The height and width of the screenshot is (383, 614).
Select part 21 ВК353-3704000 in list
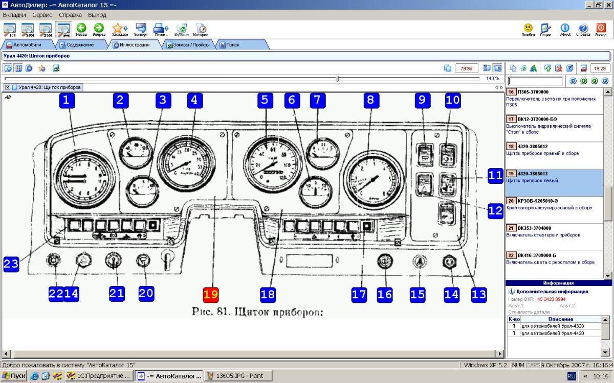point(554,237)
